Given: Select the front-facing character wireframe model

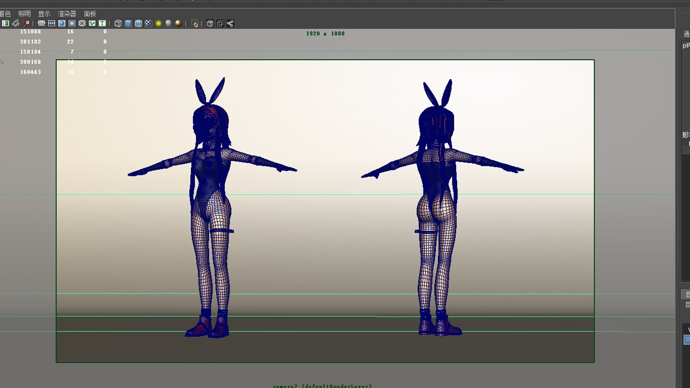Looking at the screenshot, I should point(212,207).
